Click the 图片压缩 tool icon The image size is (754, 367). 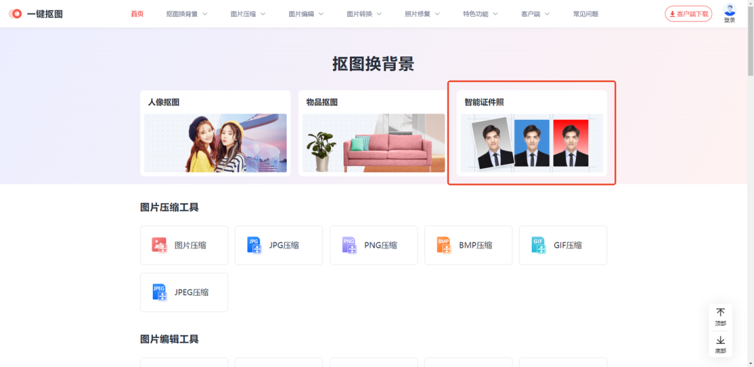[159, 245]
